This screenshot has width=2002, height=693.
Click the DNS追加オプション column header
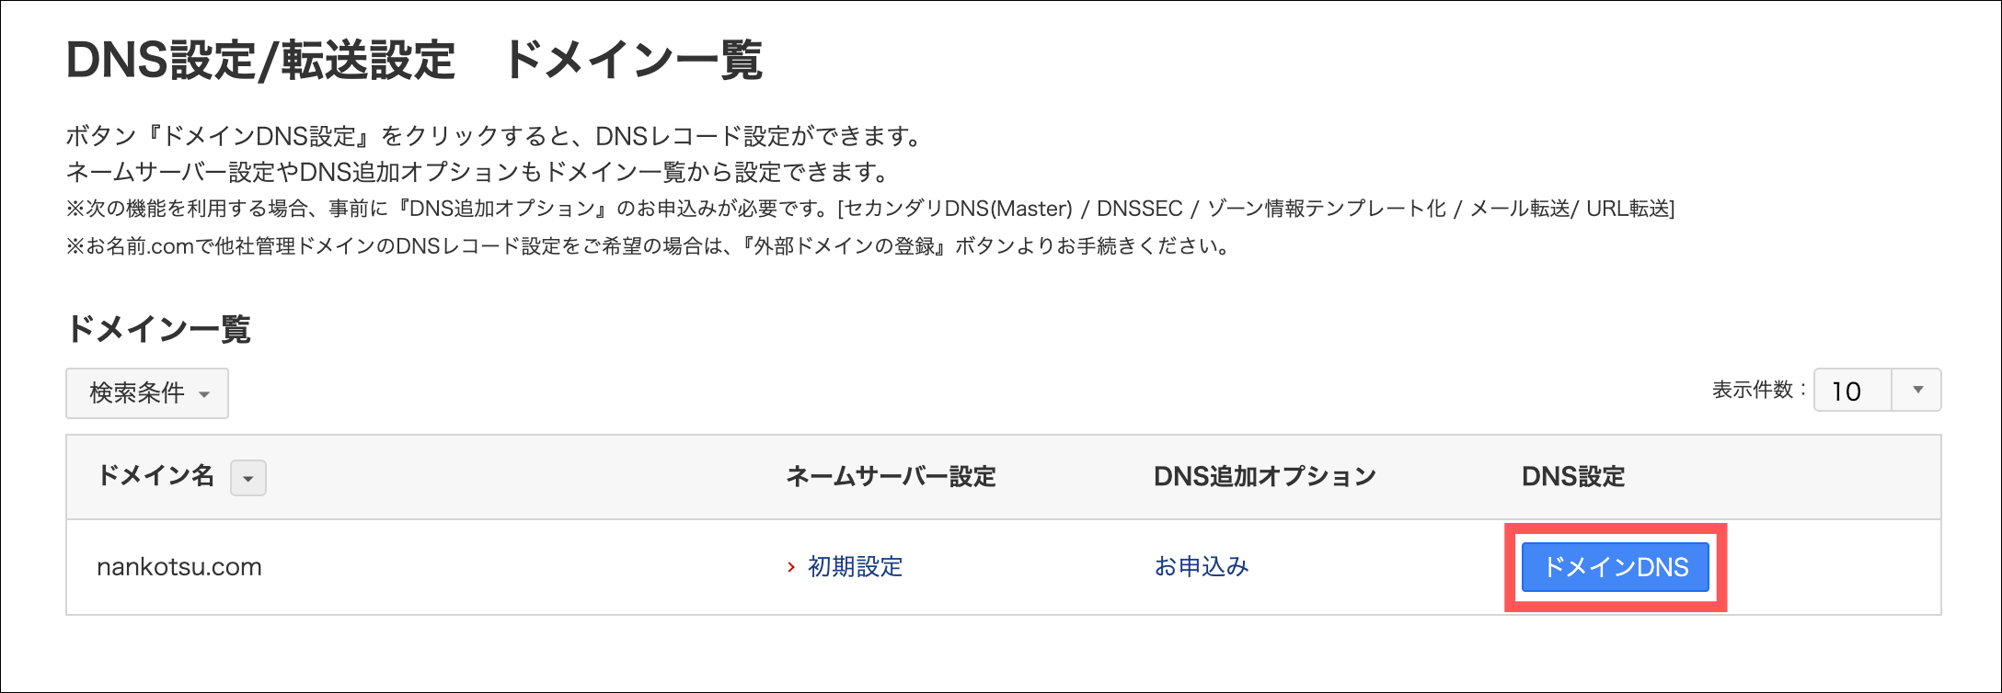pyautogui.click(x=1264, y=476)
